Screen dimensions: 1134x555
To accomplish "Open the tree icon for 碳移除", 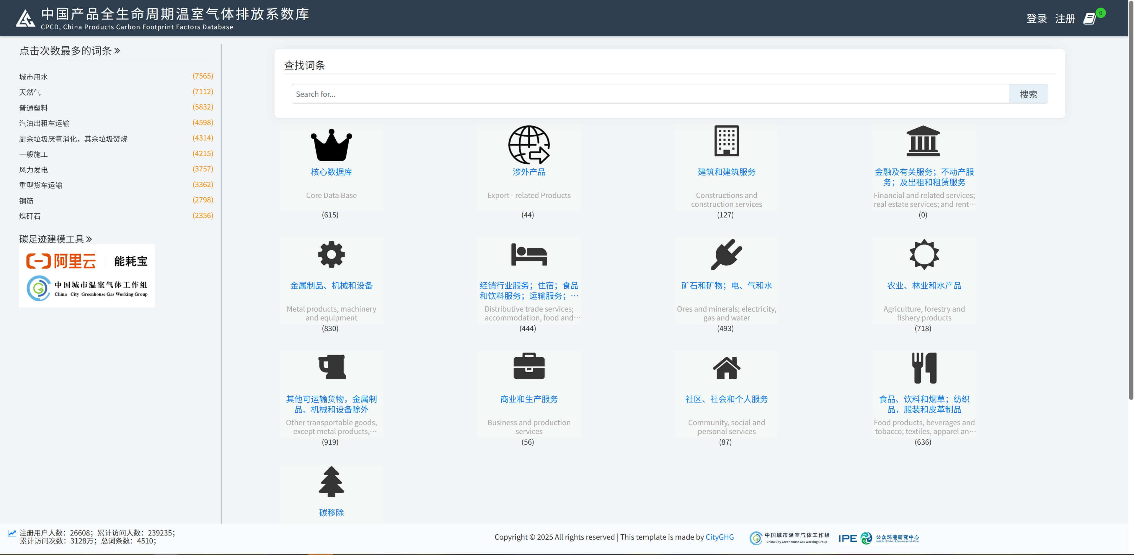I will (331, 482).
